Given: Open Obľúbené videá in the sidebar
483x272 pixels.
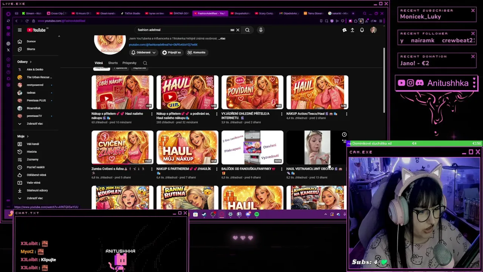Looking at the screenshot, I should [x=36, y=175].
